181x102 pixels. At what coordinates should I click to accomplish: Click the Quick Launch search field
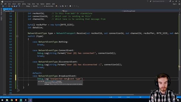click(160, 1)
